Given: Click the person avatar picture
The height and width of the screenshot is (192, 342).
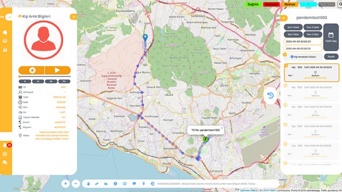Looking at the screenshot, I should (x=44, y=40).
